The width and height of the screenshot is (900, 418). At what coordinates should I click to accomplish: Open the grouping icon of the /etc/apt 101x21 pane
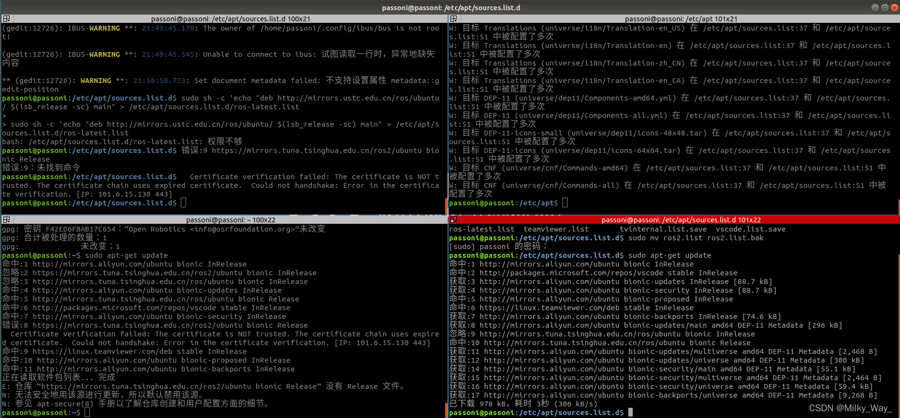coord(453,19)
